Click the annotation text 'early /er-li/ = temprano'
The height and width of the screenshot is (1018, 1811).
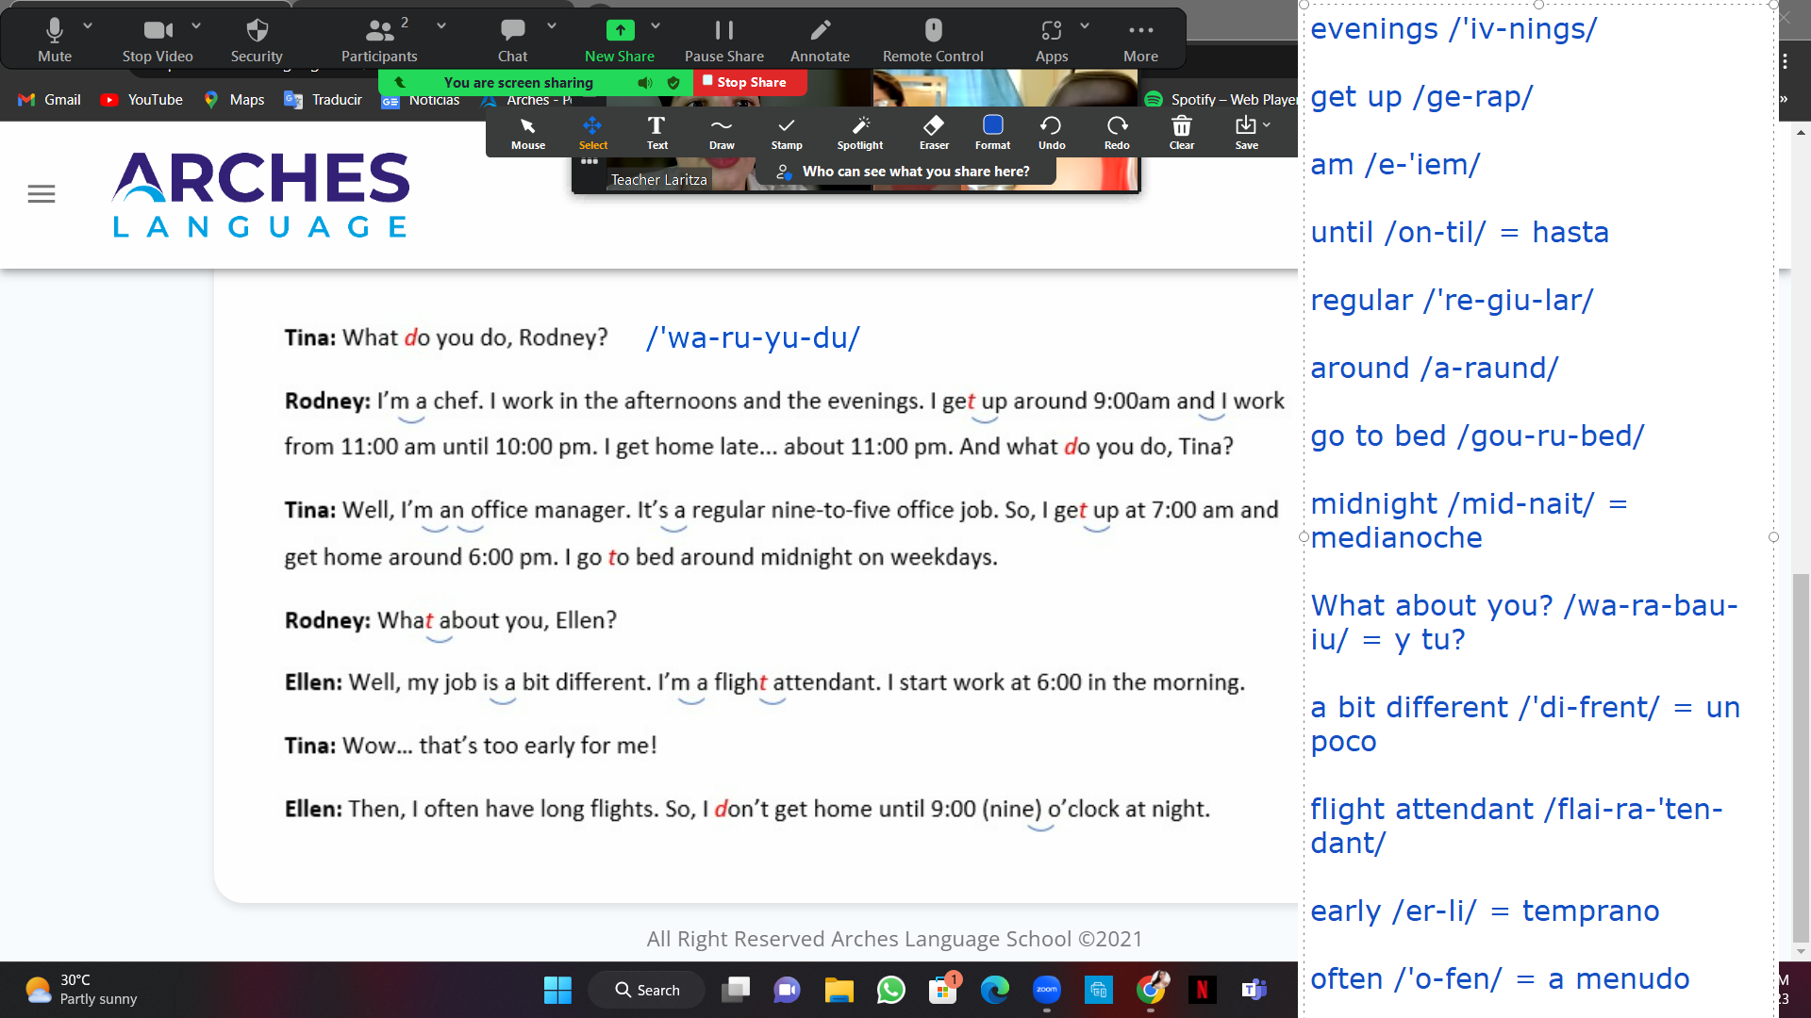pos(1485,911)
